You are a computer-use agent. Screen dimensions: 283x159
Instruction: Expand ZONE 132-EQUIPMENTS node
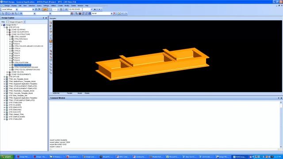[x=7, y=74]
